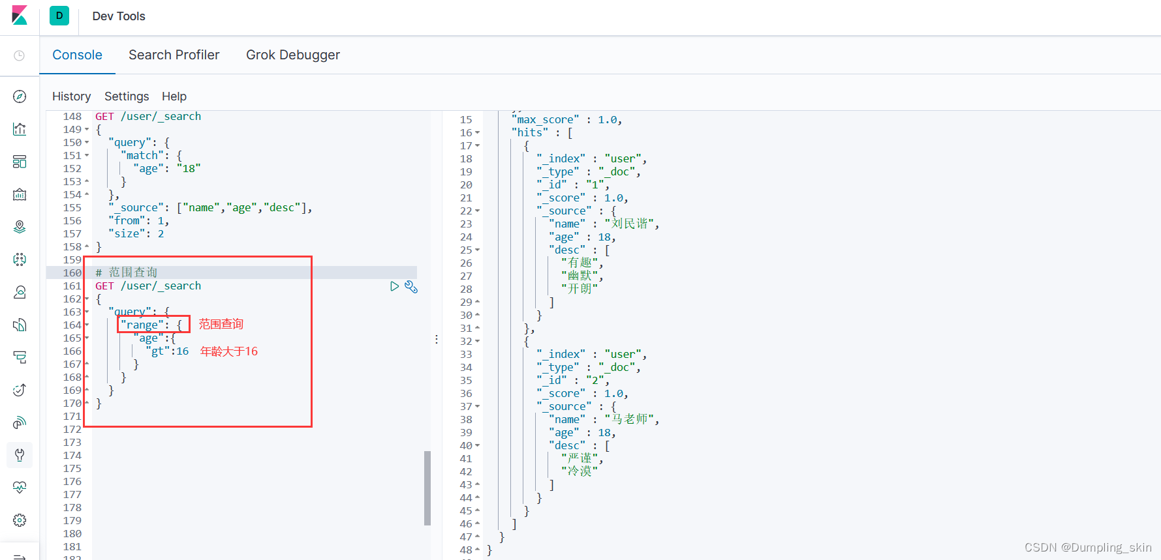
Task: Click line 148 'GET /user/_search'
Action: pyautogui.click(x=148, y=116)
